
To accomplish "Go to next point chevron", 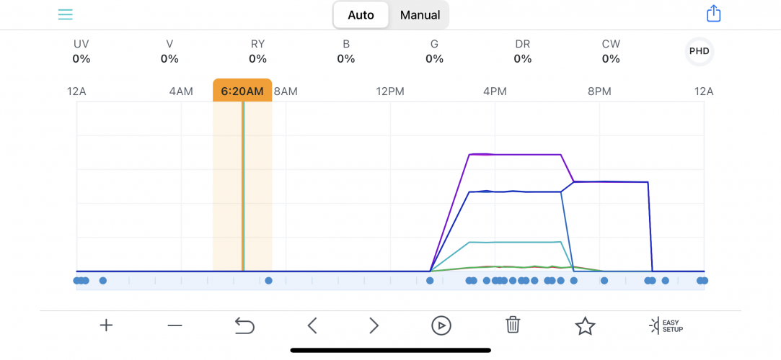I will point(374,326).
